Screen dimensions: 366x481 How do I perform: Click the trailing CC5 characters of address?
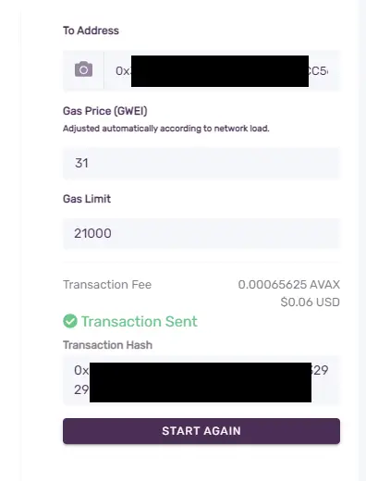click(318, 71)
